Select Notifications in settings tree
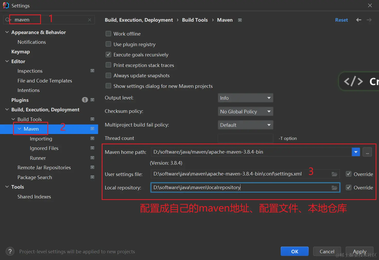Image resolution: width=379 pixels, height=260 pixels. click(32, 42)
